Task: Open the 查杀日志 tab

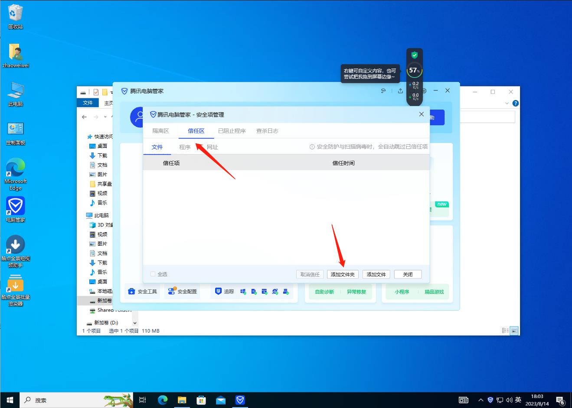Action: [x=267, y=131]
